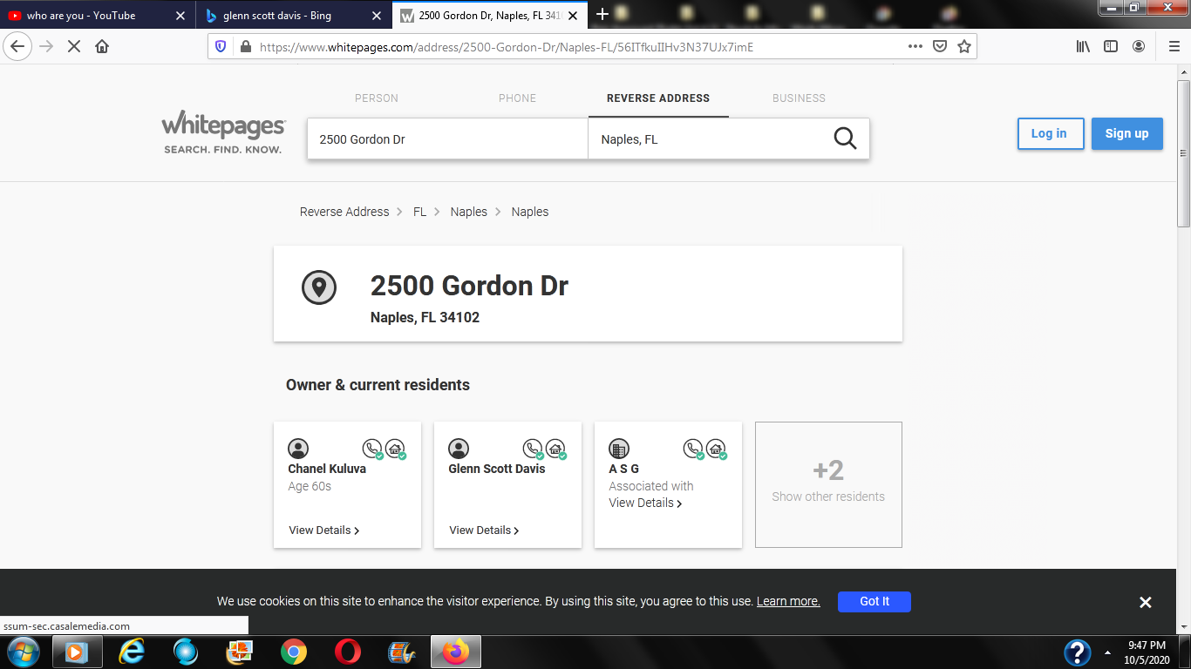
Task: Click the Pocket save icon
Action: [x=940, y=47]
